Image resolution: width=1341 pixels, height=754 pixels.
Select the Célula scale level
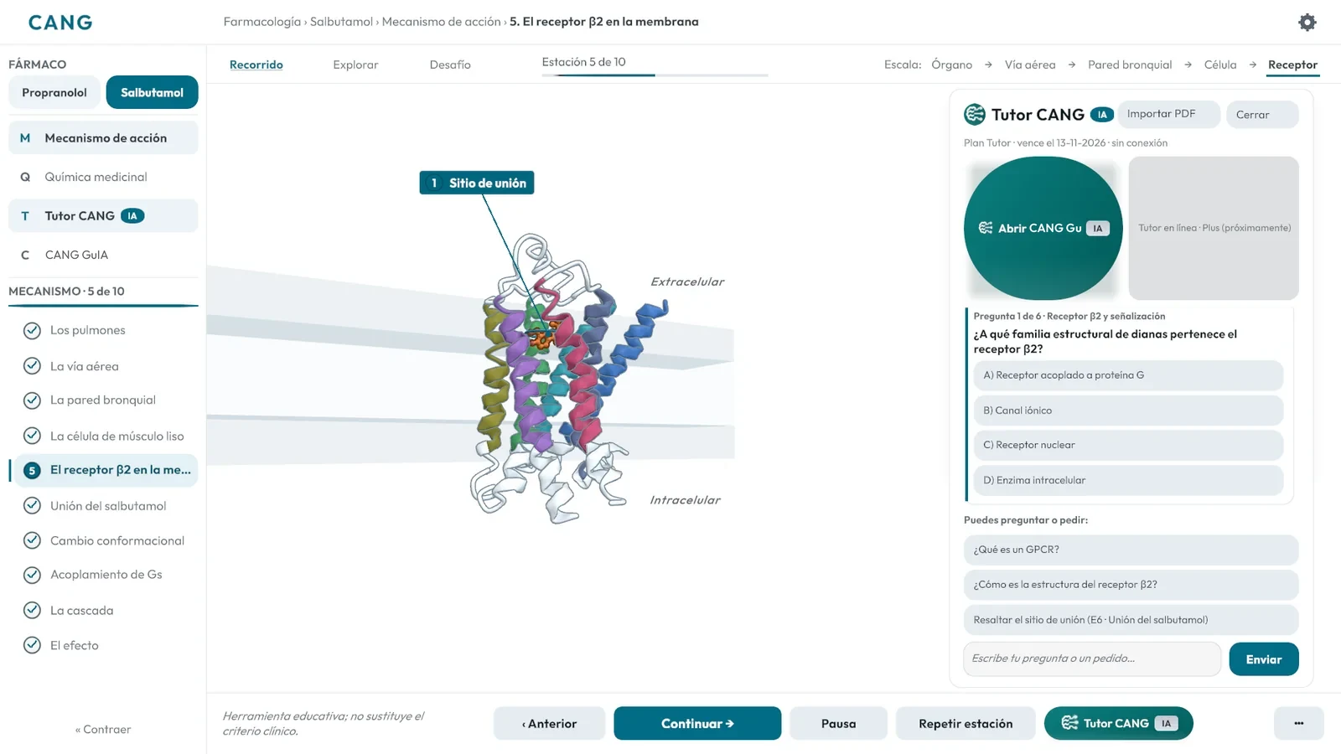click(x=1219, y=65)
